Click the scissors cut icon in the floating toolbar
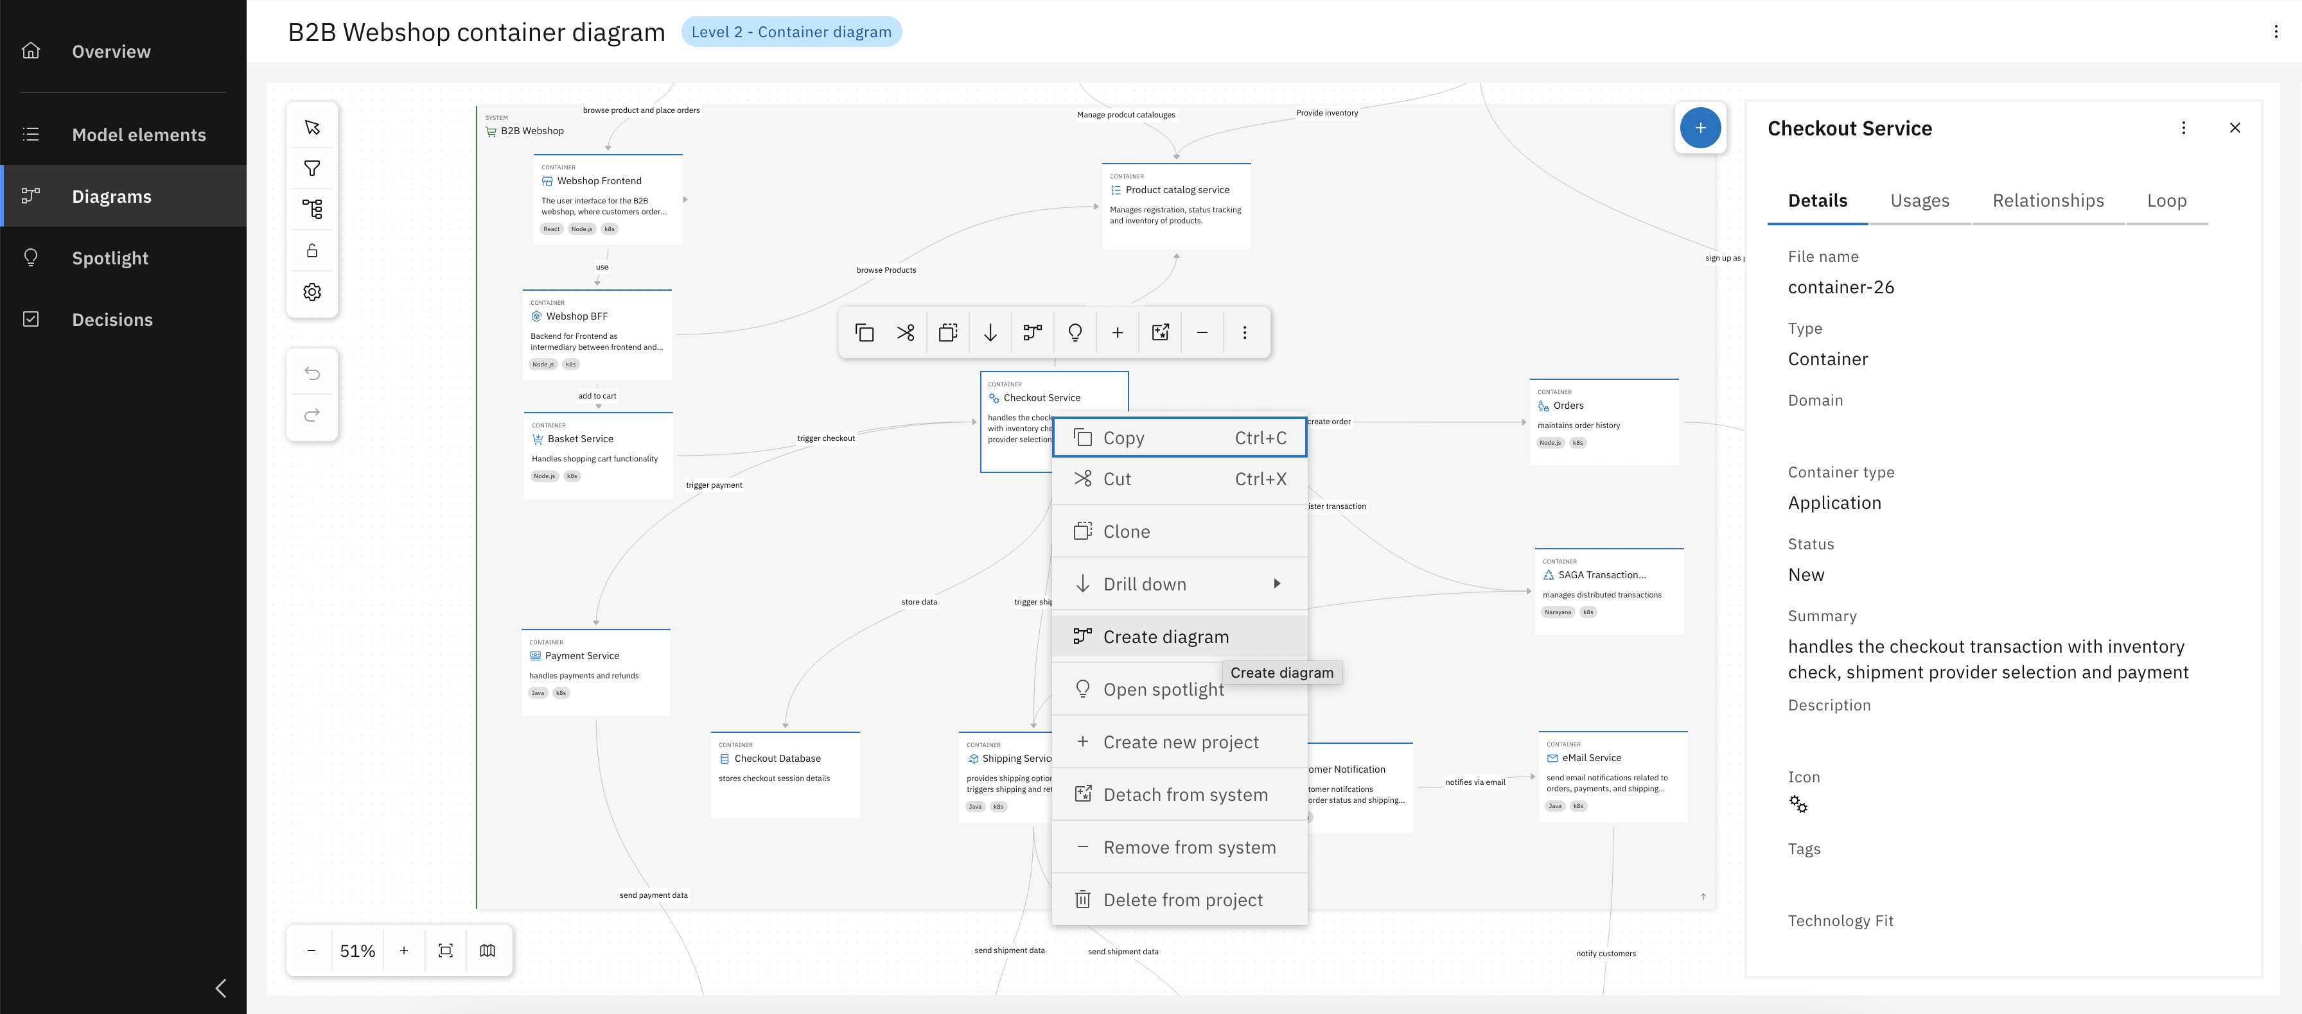2302x1014 pixels. pos(905,332)
